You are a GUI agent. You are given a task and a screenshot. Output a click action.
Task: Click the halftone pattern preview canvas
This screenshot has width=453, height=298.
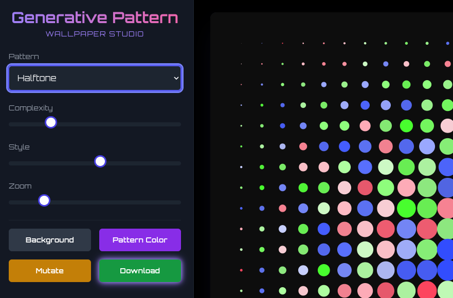click(332, 155)
